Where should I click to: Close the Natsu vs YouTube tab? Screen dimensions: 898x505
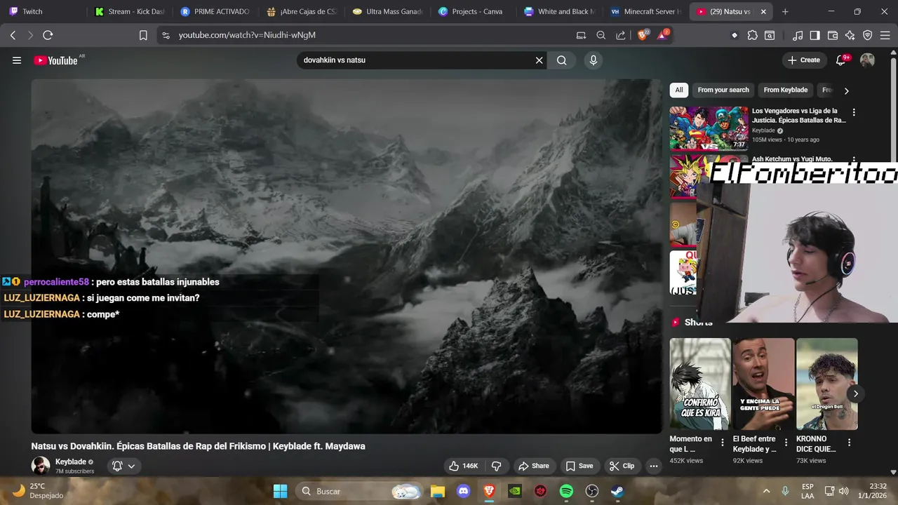tap(763, 11)
